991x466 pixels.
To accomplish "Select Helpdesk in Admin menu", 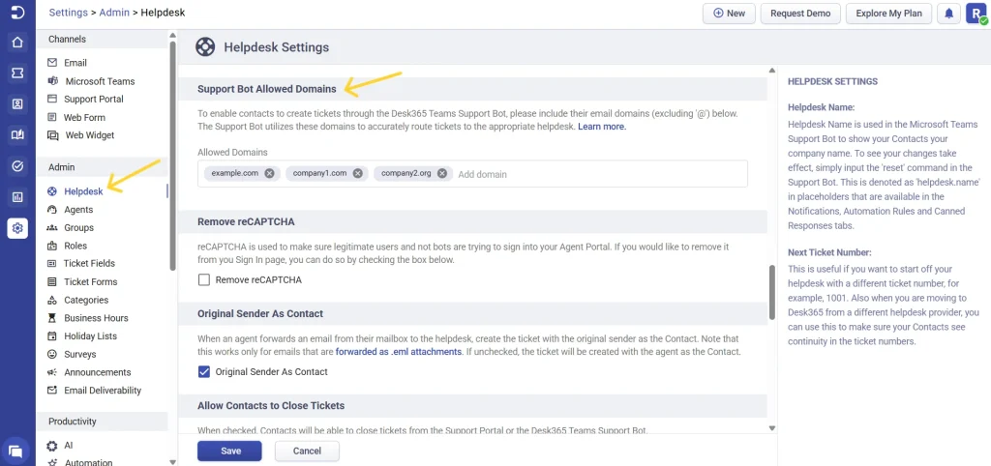I will [x=83, y=191].
